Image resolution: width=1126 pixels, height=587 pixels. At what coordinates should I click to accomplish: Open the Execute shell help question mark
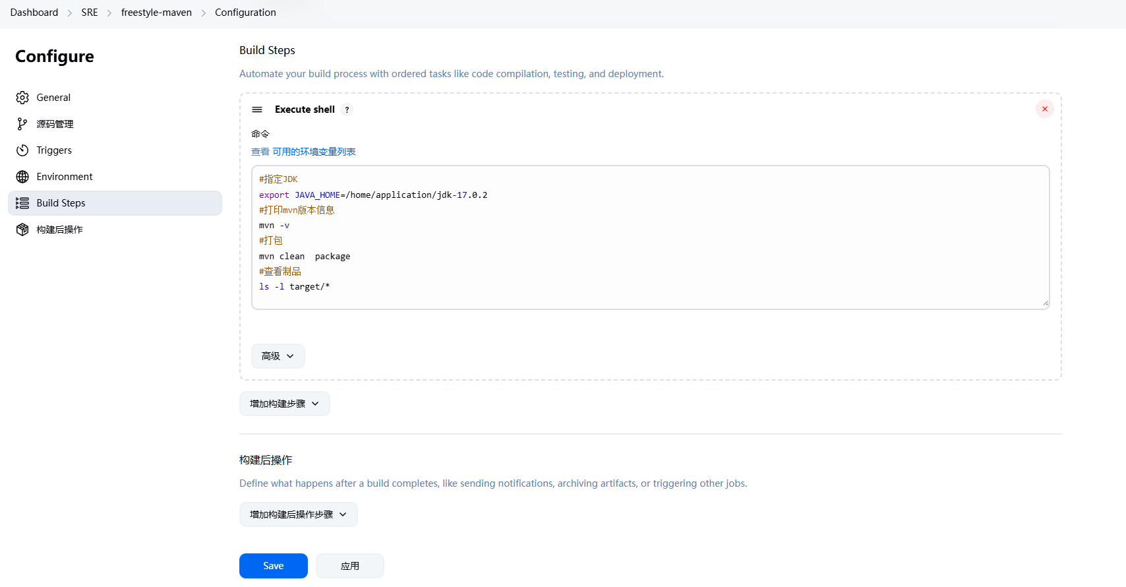point(347,110)
